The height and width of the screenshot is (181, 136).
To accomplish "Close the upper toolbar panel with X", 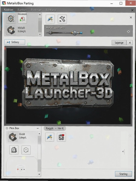I will click(x=131, y=17).
